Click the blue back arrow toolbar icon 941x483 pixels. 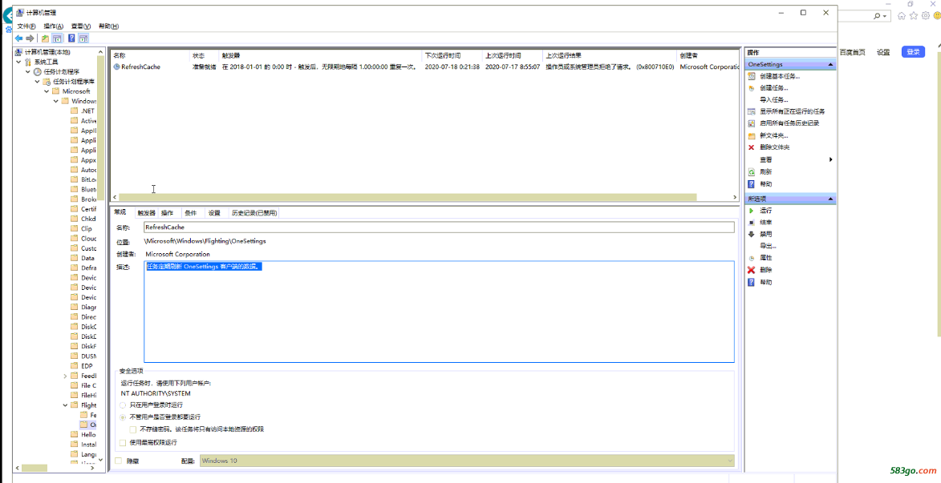18,38
